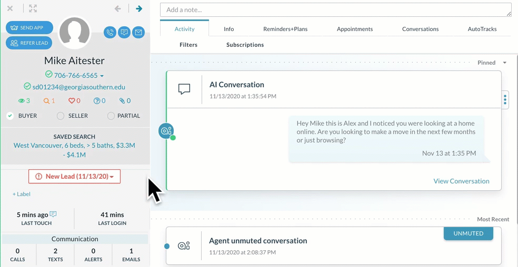This screenshot has height=267, width=518.
Task: Click the 41 mins Last Login value
Action: pos(112,214)
